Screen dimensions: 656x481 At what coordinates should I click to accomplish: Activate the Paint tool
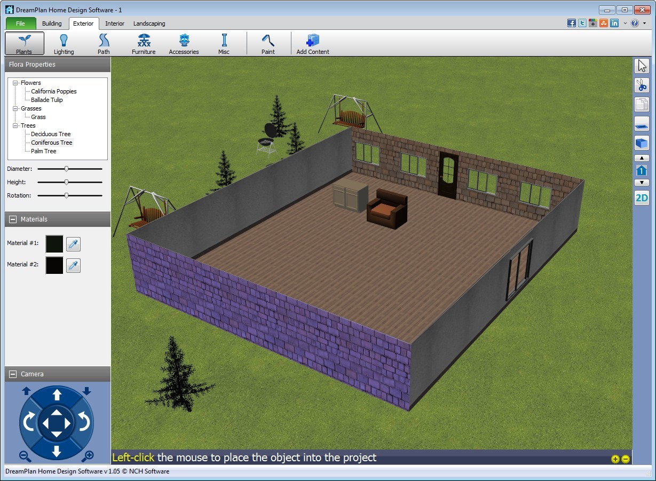coord(268,43)
